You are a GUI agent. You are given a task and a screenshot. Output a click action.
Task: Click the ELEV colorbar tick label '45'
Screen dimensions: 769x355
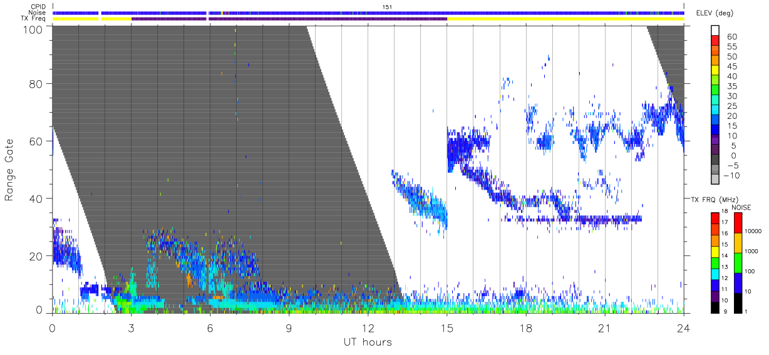(731, 66)
